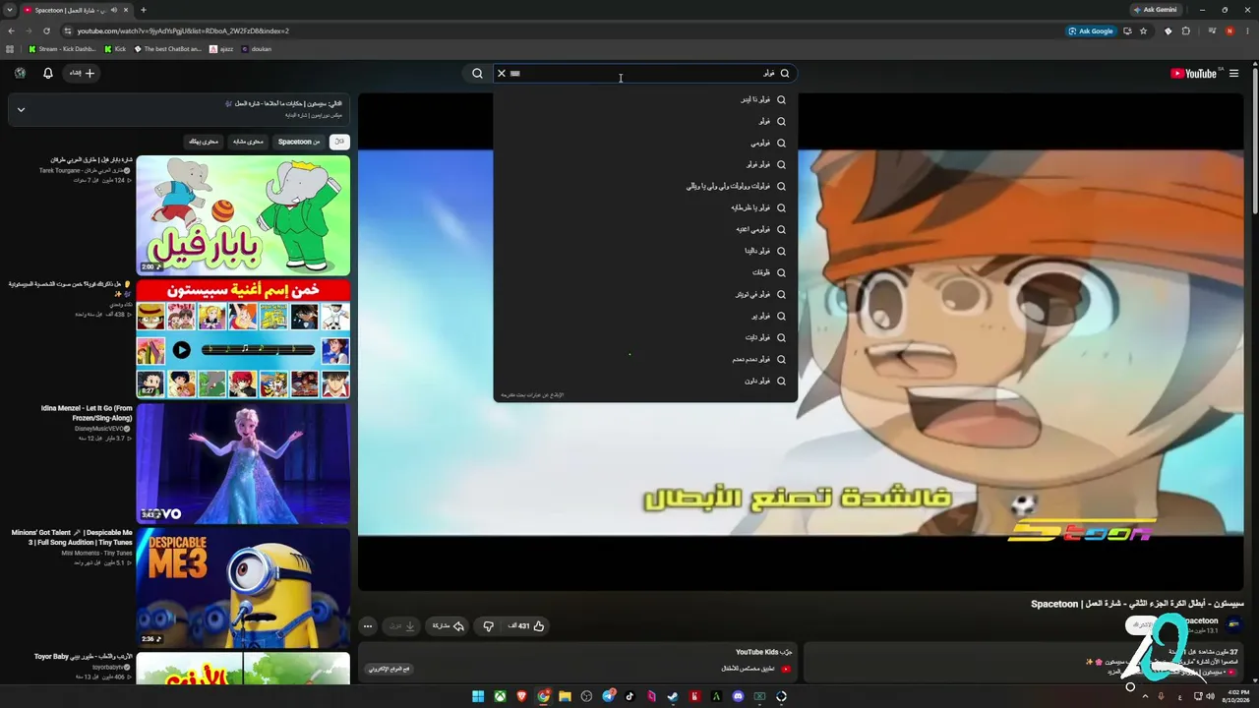
Task: Visit the 'Mini Moments - Tiny Tunes' channel
Action: [96, 553]
